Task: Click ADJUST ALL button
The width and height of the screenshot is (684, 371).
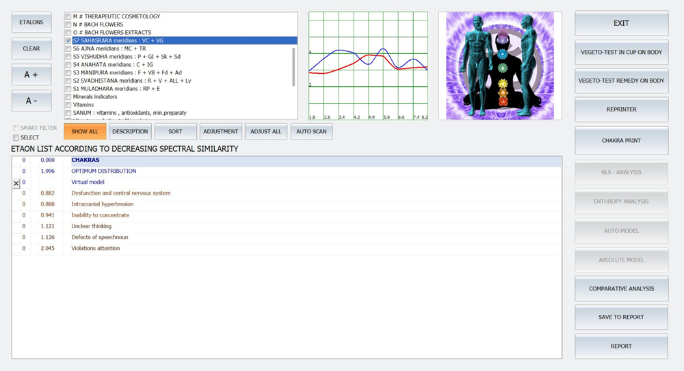Action: [266, 131]
